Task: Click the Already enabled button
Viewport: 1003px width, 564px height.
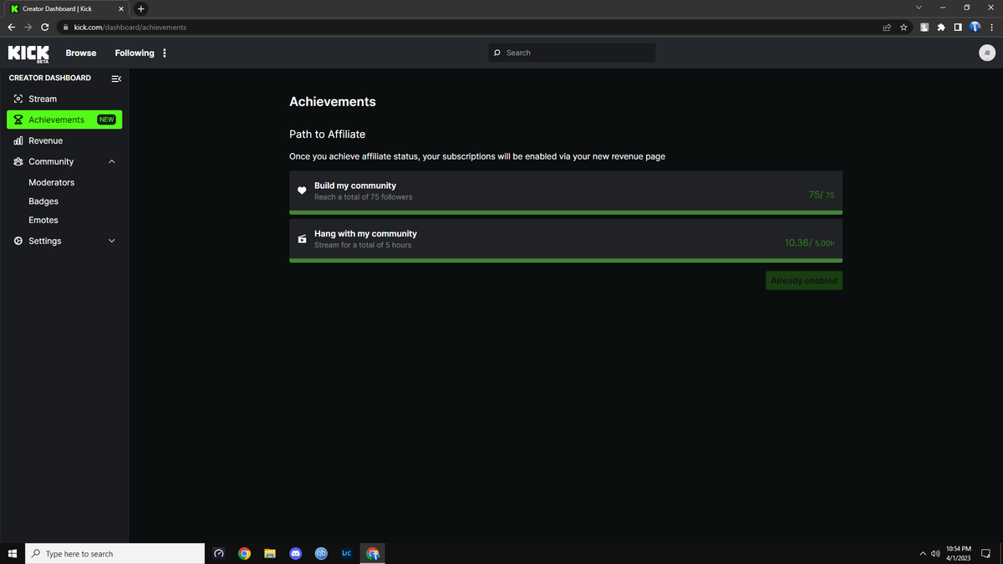Action: [804, 281]
